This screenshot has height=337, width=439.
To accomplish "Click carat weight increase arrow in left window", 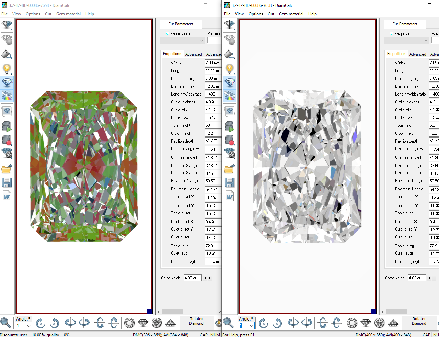I will tap(210, 278).
